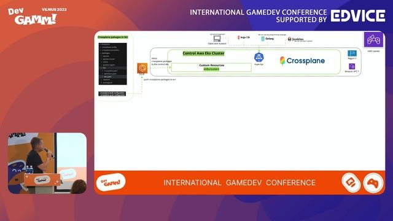Click the blue Kube Api icon
Viewport: 393px width, 221px height.
click(x=259, y=57)
